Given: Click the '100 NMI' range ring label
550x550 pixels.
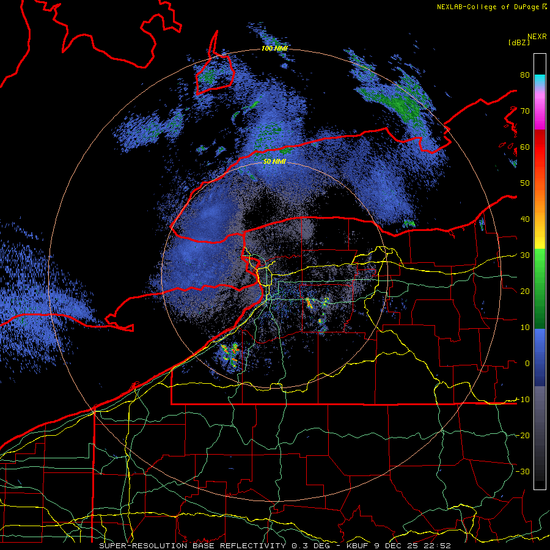Looking at the screenshot, I should [274, 48].
